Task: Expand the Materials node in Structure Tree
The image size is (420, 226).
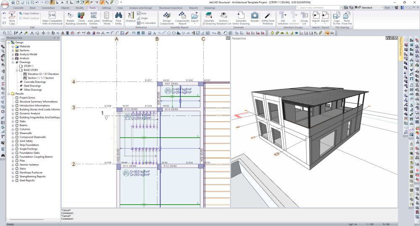Action: point(13,46)
